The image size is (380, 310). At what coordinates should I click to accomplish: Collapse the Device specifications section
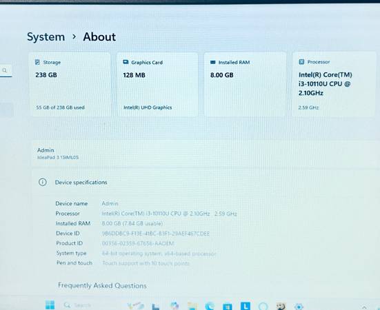tap(206, 182)
